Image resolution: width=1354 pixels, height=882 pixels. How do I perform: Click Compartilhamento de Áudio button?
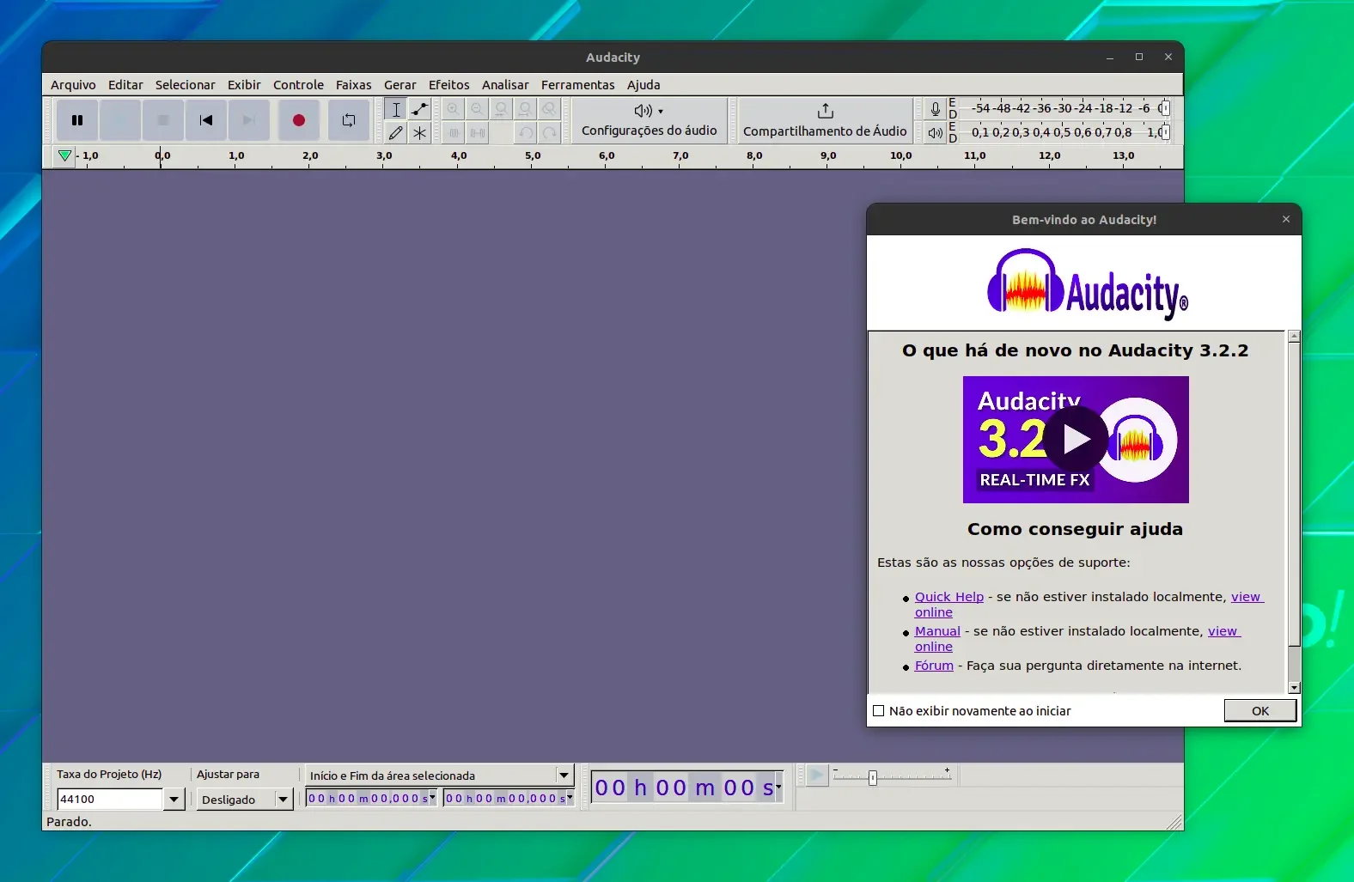pos(825,120)
